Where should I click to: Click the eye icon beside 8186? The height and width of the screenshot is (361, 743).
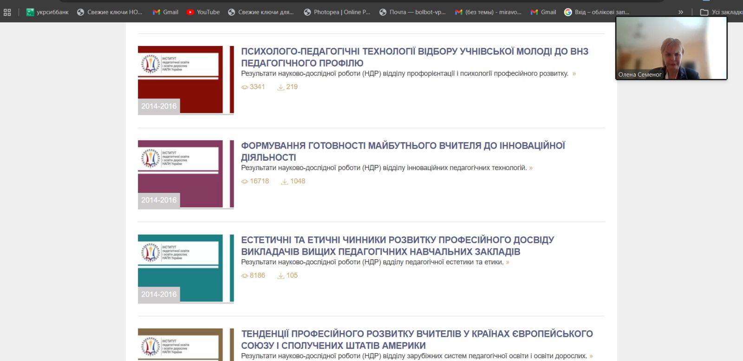click(245, 276)
